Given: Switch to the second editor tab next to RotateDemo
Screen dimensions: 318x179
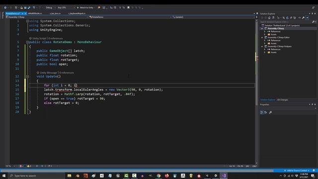Looking at the screenshot, I should (35, 13).
